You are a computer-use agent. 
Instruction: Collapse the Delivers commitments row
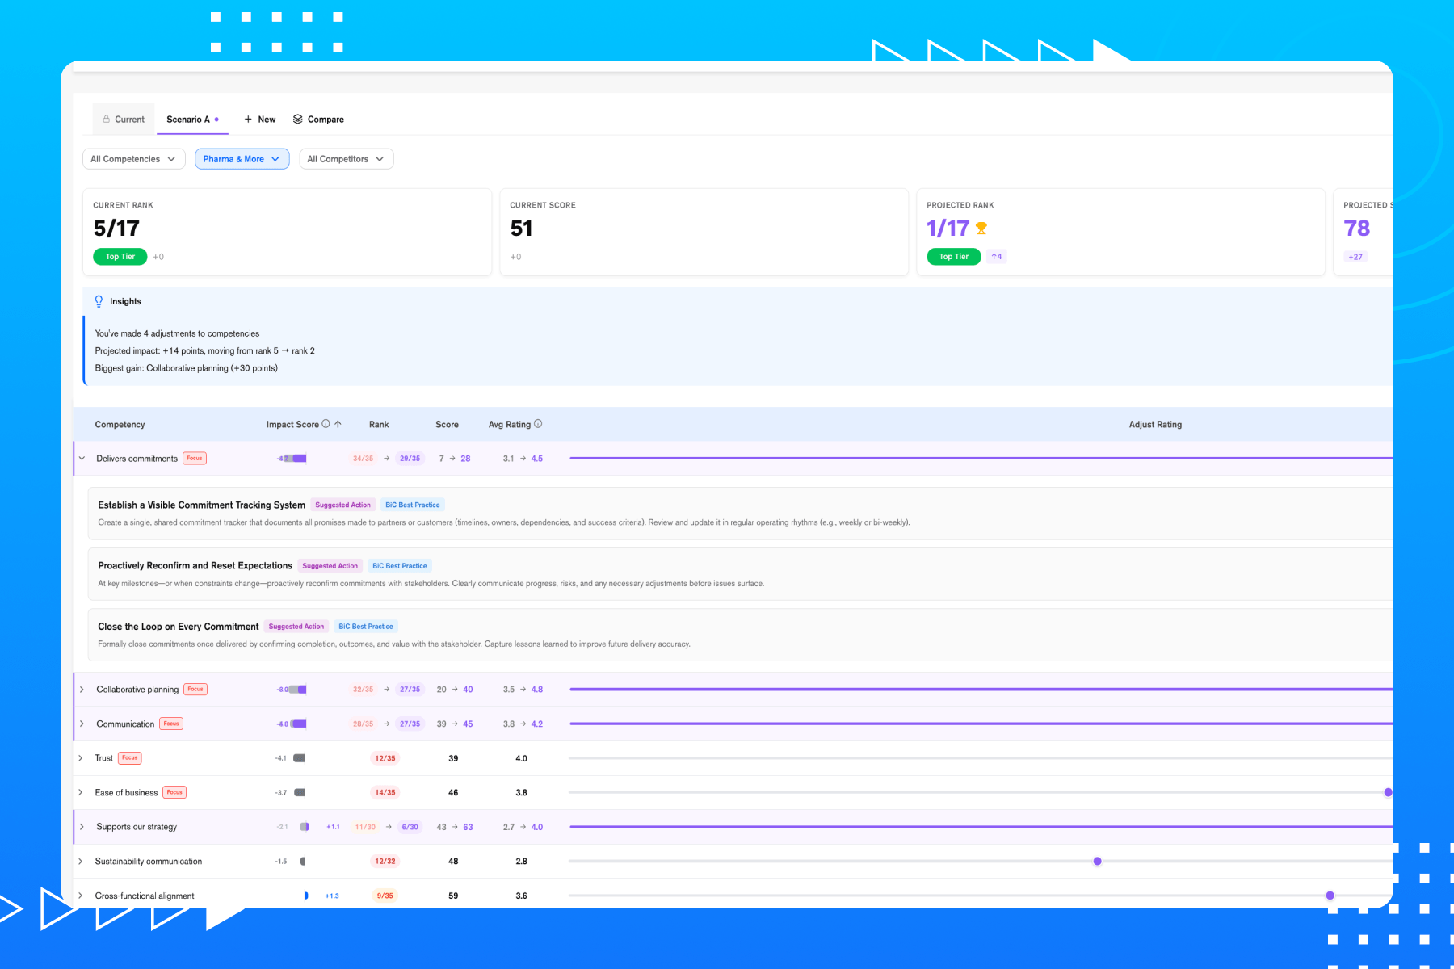point(82,458)
